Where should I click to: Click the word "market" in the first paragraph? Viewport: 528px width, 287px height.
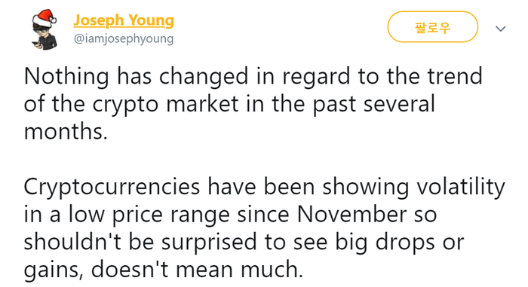point(202,104)
